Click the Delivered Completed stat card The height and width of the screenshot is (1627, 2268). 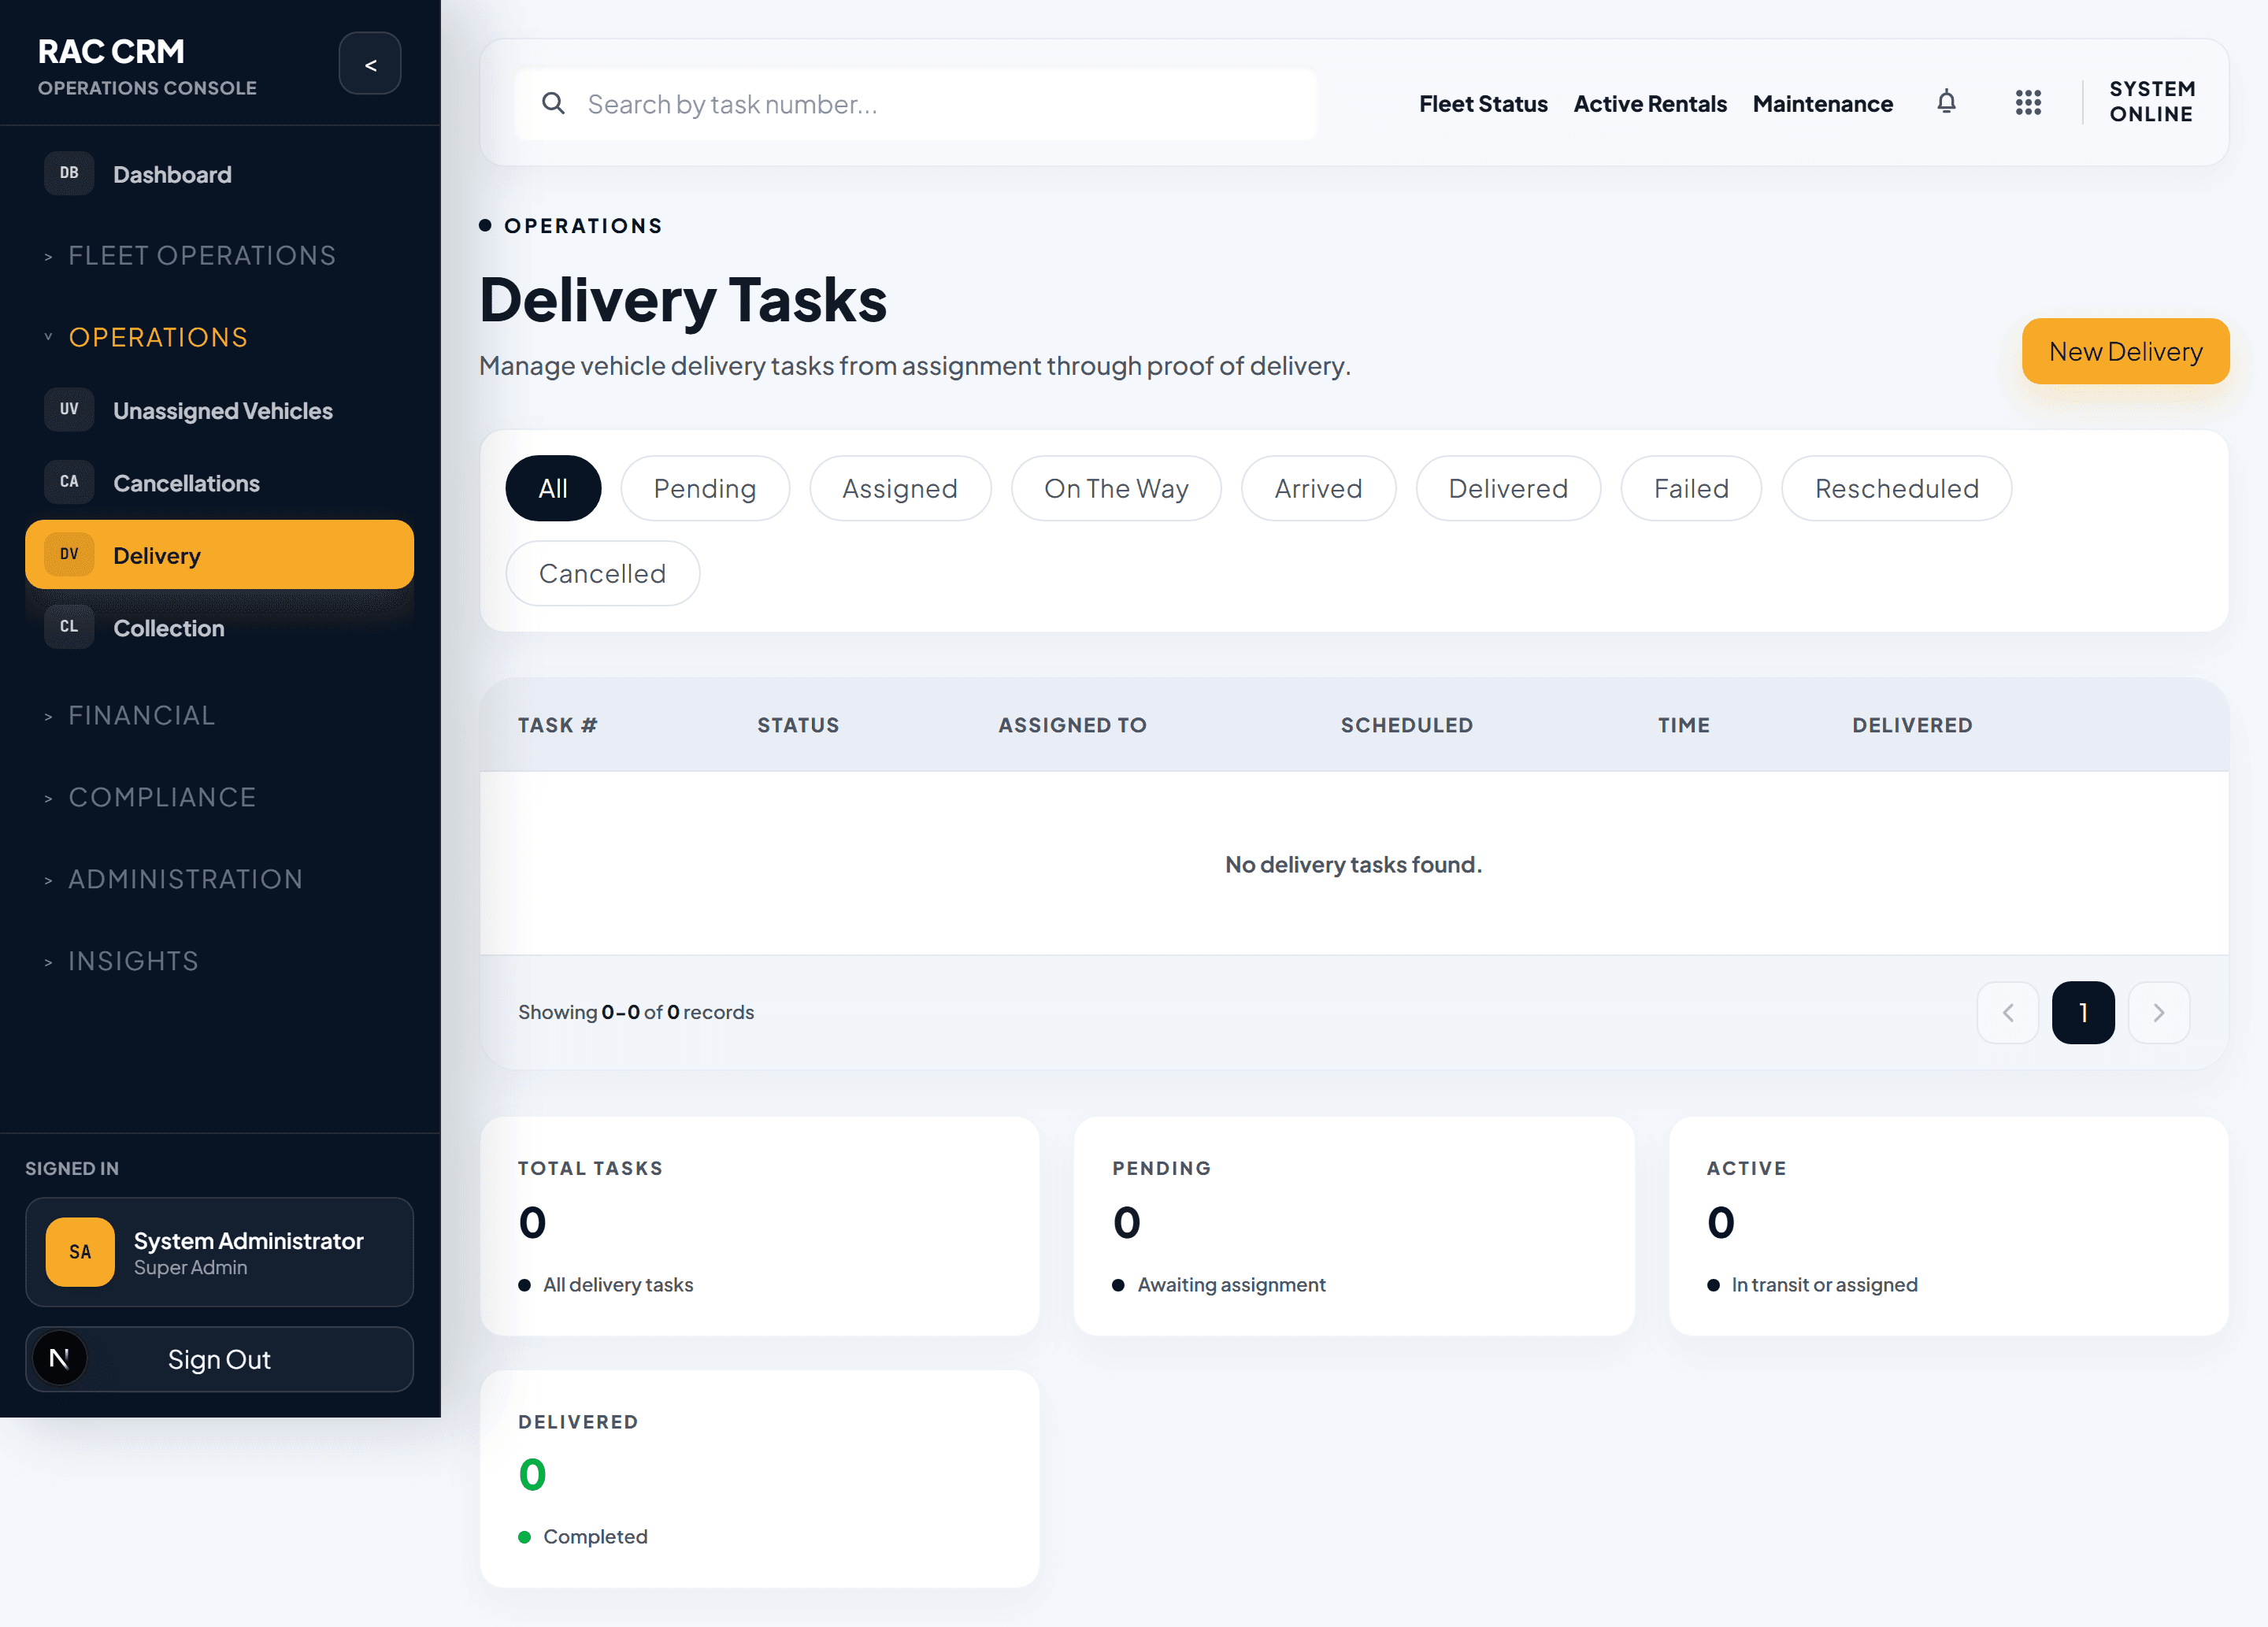tap(759, 1479)
